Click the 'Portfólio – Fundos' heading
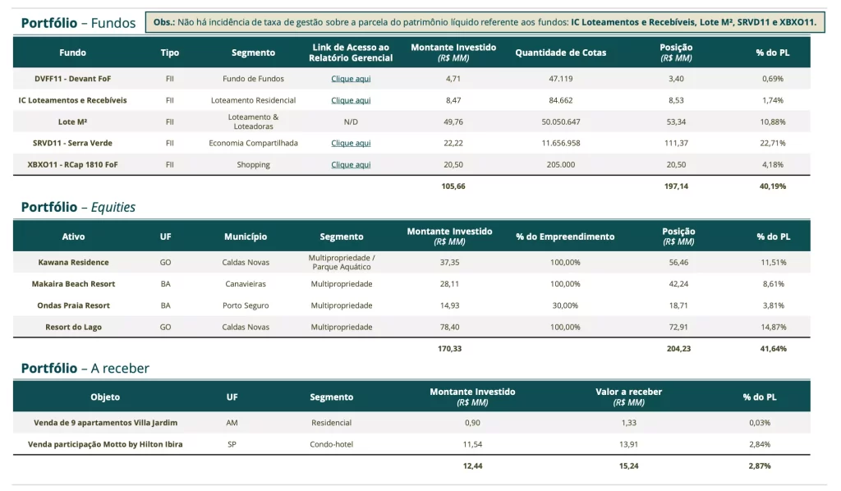The image size is (841, 491). [78, 23]
